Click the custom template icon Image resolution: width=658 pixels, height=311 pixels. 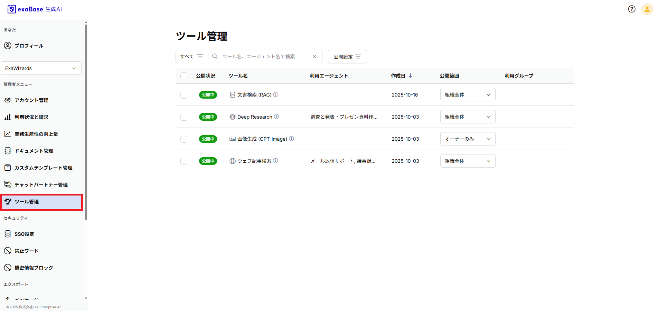(x=8, y=168)
